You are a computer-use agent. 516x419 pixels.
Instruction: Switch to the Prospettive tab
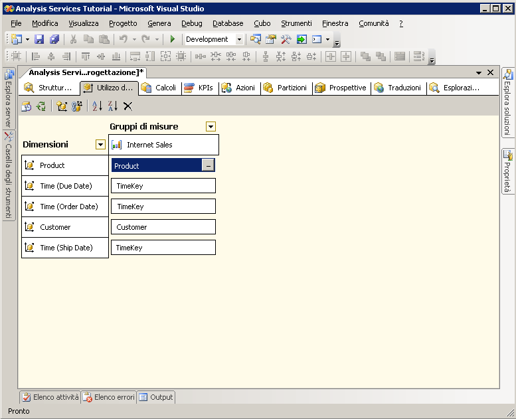[x=341, y=88]
